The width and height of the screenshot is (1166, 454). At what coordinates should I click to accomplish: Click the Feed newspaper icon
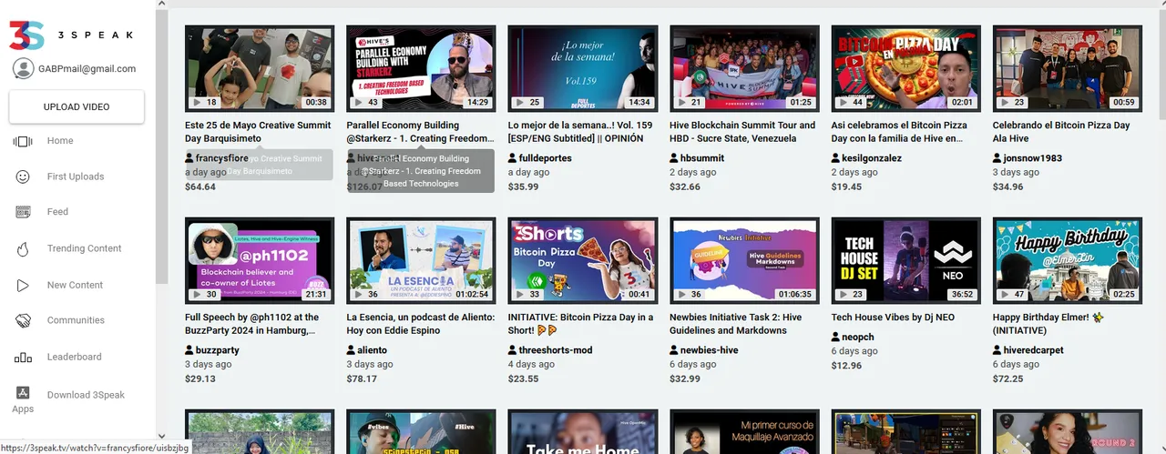tap(23, 212)
